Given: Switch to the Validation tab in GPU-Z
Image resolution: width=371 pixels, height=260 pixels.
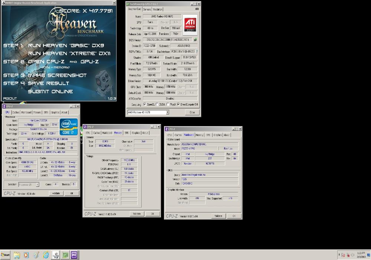Looking at the screenshot, I should [x=157, y=9].
